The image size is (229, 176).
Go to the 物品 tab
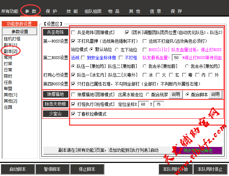[x=114, y=11]
